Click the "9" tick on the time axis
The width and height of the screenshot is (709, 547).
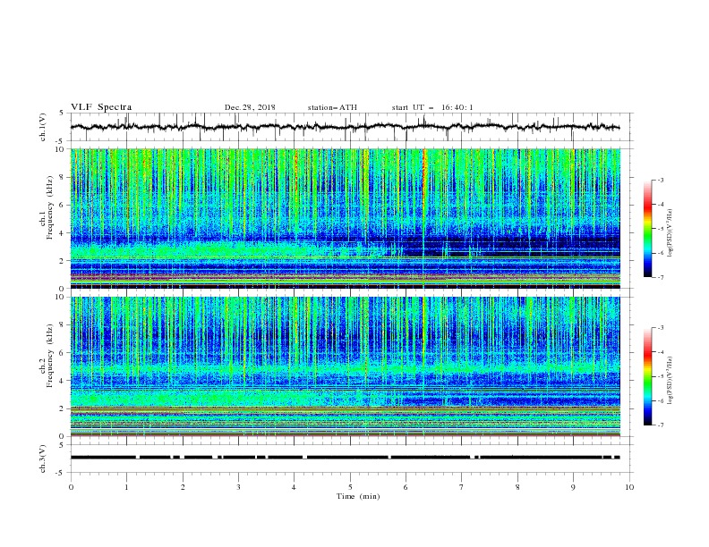tap(573, 487)
